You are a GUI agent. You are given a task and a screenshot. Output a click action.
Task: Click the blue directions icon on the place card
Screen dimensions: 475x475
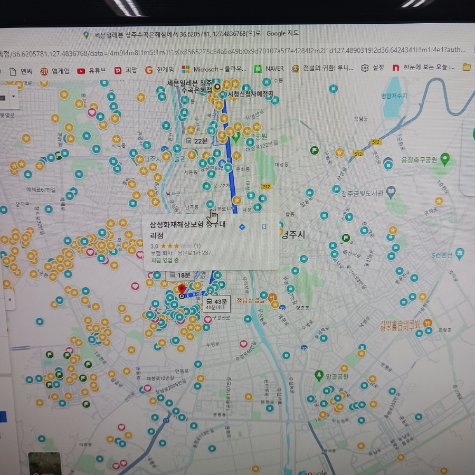[242, 227]
